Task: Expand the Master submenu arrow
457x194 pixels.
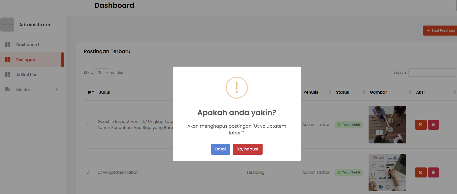Action: (x=57, y=90)
